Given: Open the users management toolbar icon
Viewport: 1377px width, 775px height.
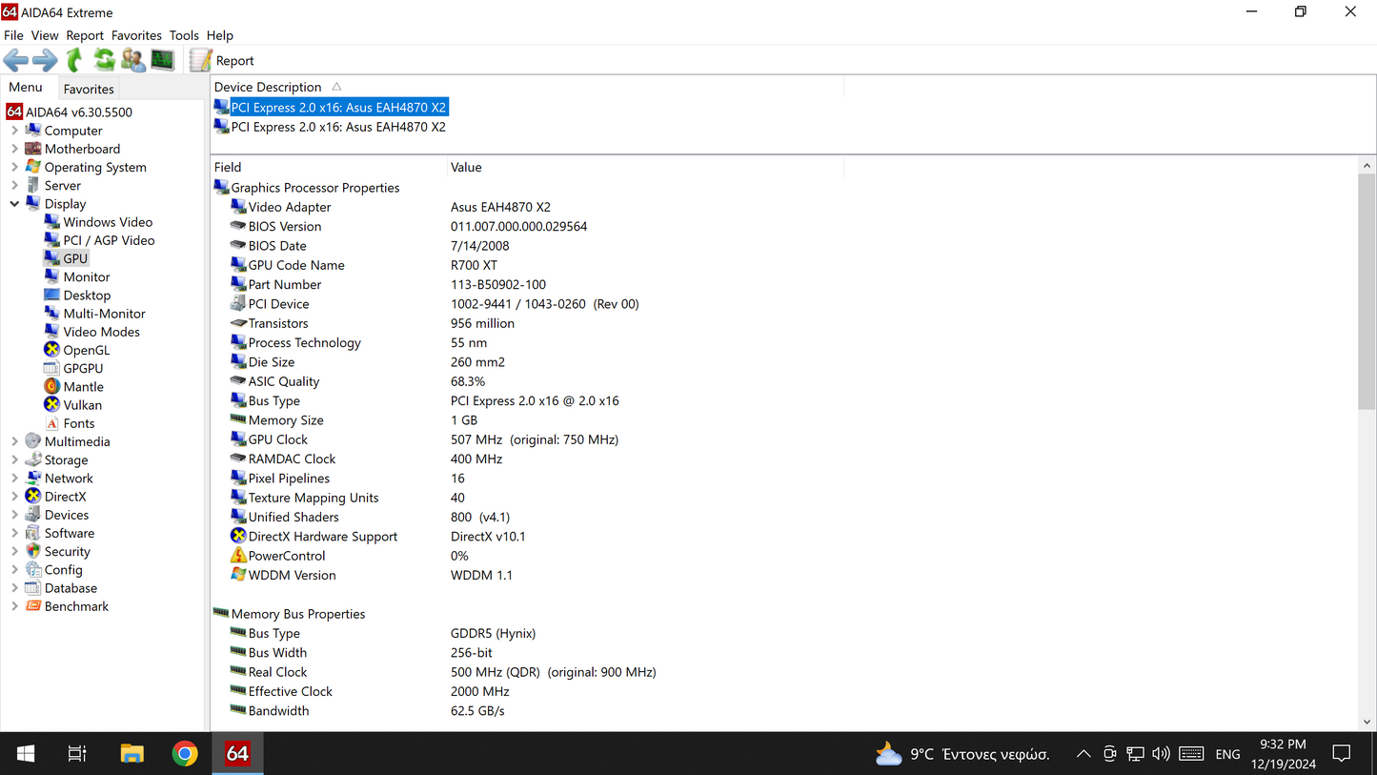Looking at the screenshot, I should (x=133, y=60).
